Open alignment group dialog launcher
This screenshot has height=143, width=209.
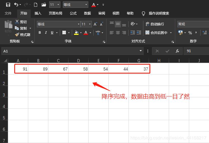(173, 42)
